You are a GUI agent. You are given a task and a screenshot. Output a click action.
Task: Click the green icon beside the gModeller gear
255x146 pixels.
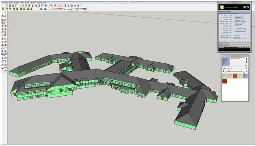tap(245, 7)
